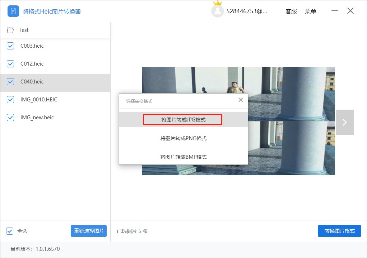Viewport: 367px width, 258px height.
Task: Uncheck the C040.heic checkbox
Action: 10,82
